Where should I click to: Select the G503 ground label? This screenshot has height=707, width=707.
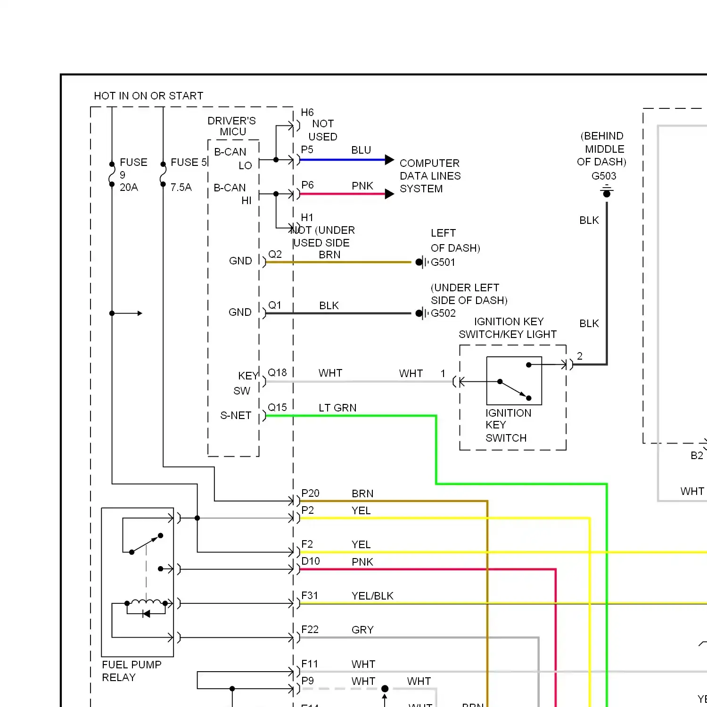click(604, 176)
